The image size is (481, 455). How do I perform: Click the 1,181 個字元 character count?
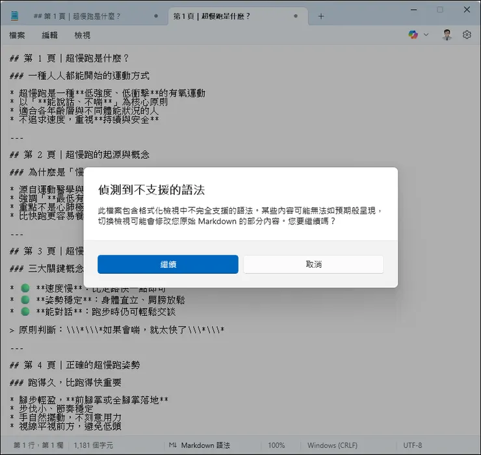(x=93, y=445)
